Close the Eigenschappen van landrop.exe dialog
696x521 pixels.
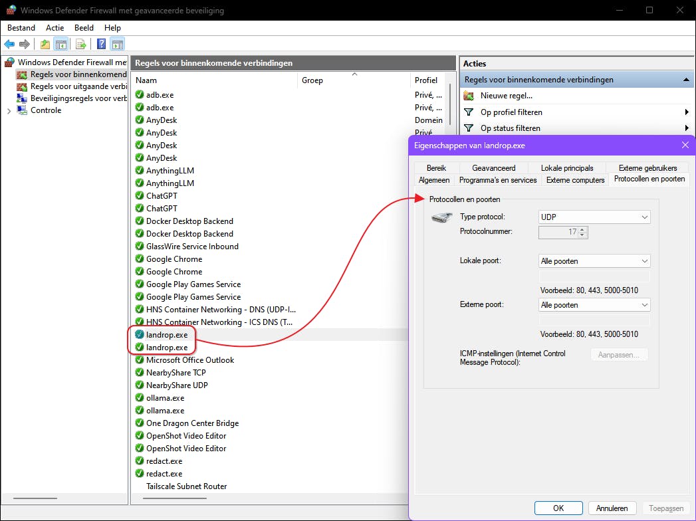click(685, 145)
